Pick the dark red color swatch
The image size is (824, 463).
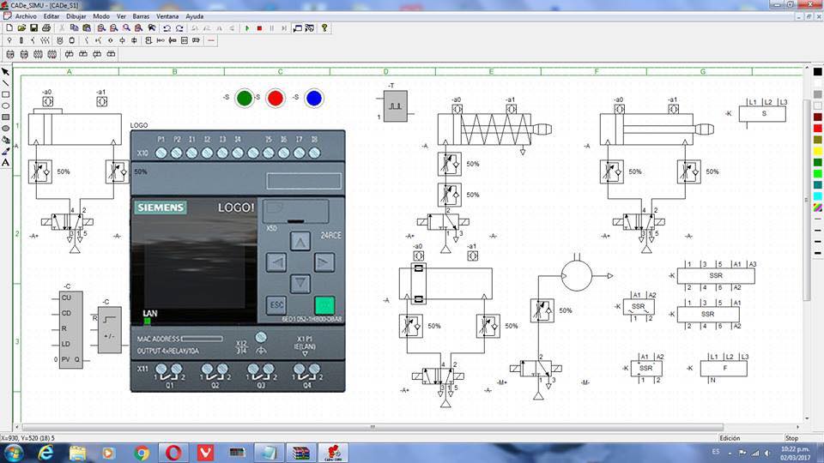[x=818, y=117]
